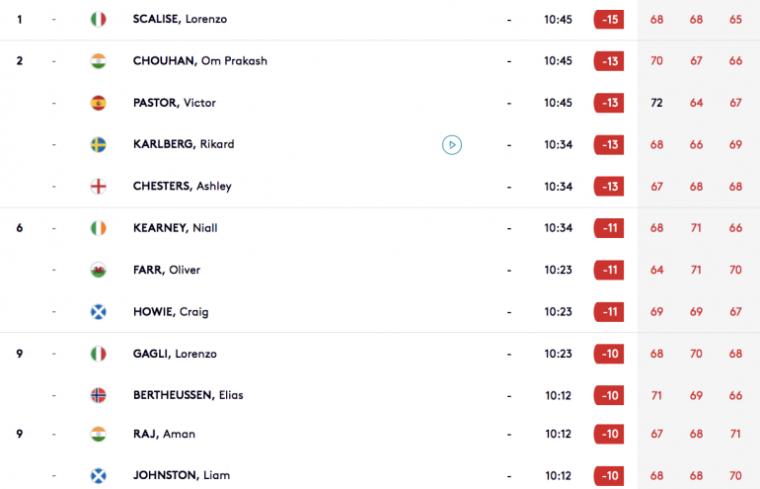Click the England flag next to Chesters
Viewport: 760px width, 489px height.
click(99, 187)
